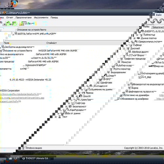Collapse the Дисплей tree node

coord(124,49)
